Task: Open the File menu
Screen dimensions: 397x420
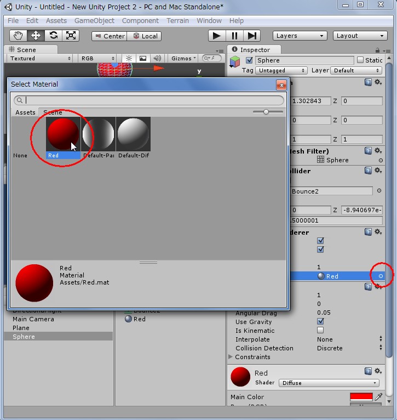Action: [x=13, y=21]
